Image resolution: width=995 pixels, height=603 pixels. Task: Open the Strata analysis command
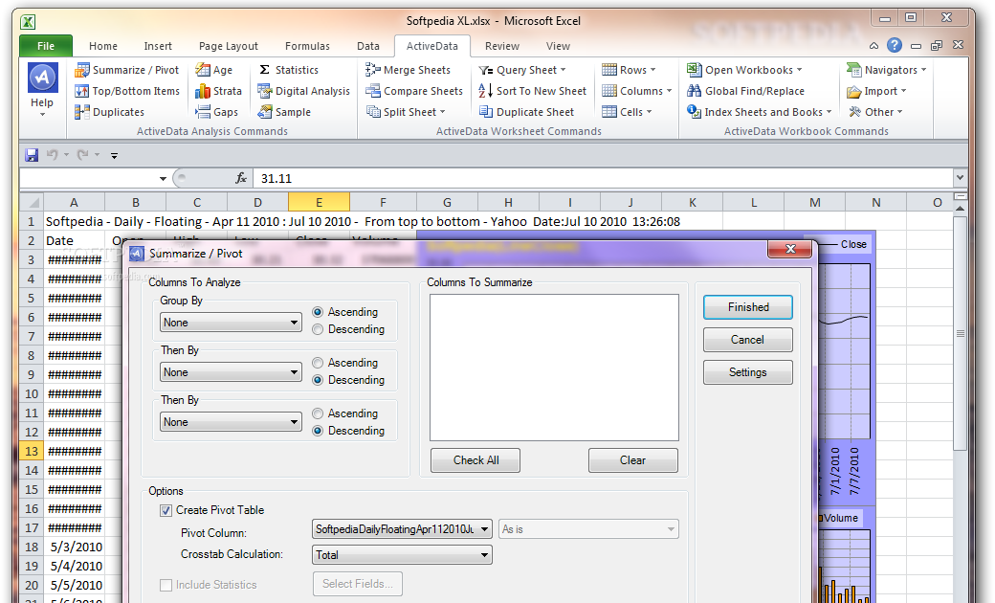tap(218, 91)
